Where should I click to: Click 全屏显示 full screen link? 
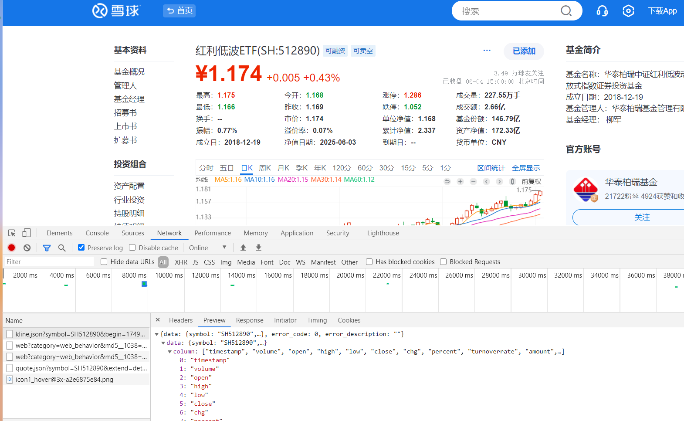coord(526,168)
